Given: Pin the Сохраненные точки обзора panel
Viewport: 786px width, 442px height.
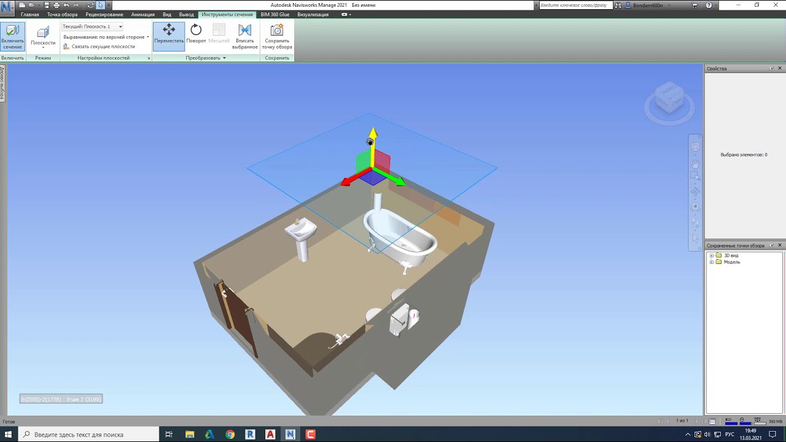Looking at the screenshot, I should point(772,245).
